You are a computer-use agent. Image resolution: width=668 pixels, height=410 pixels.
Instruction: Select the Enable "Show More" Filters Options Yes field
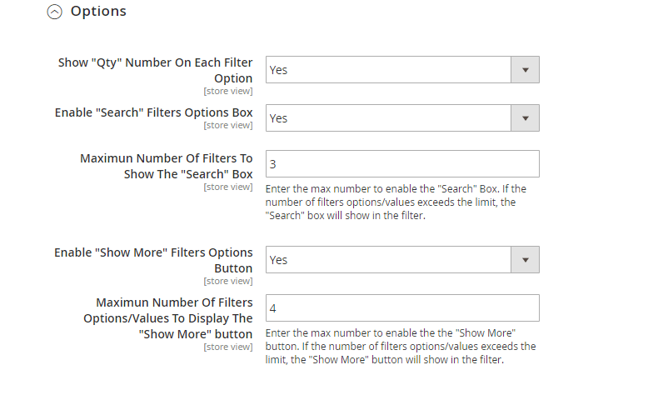tap(402, 259)
